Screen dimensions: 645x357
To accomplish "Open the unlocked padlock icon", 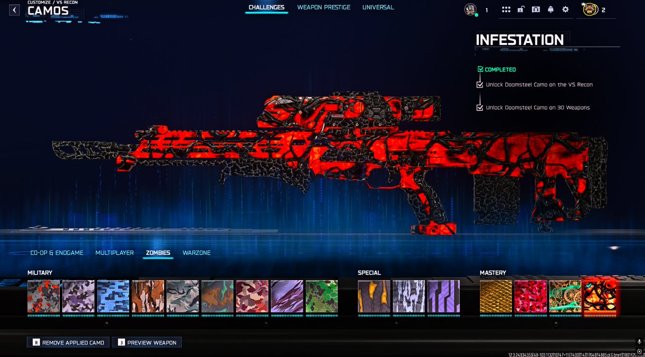I will click(x=521, y=10).
